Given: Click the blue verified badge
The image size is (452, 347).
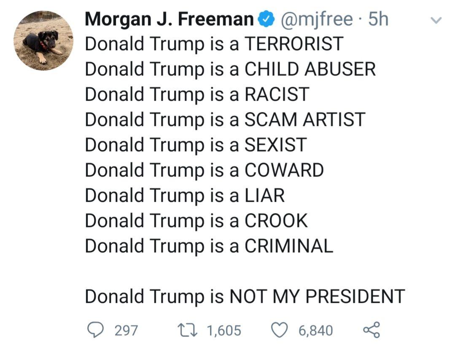Looking at the screenshot, I should (x=265, y=19).
